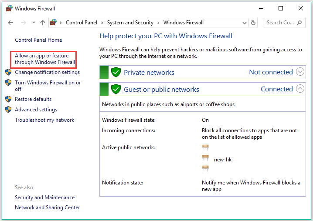Click the Incoming connections label
The image size is (313, 221).
pyautogui.click(x=129, y=131)
